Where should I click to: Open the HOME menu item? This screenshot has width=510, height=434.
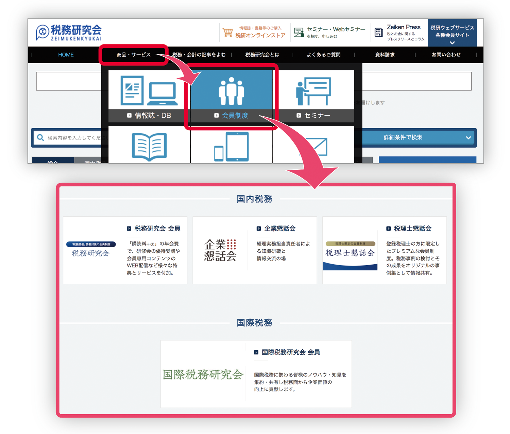click(x=66, y=55)
